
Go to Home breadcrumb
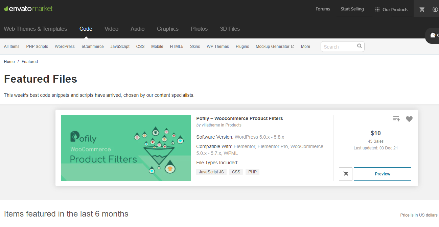[9, 62]
